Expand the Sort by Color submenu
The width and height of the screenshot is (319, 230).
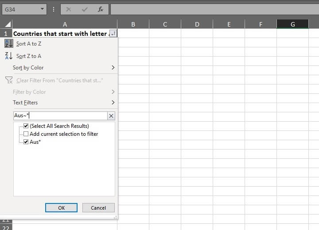[113, 68]
